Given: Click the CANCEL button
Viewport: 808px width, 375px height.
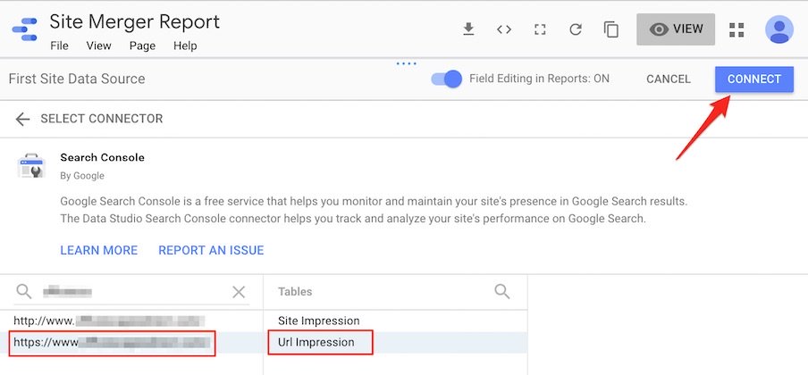Looking at the screenshot, I should [669, 79].
